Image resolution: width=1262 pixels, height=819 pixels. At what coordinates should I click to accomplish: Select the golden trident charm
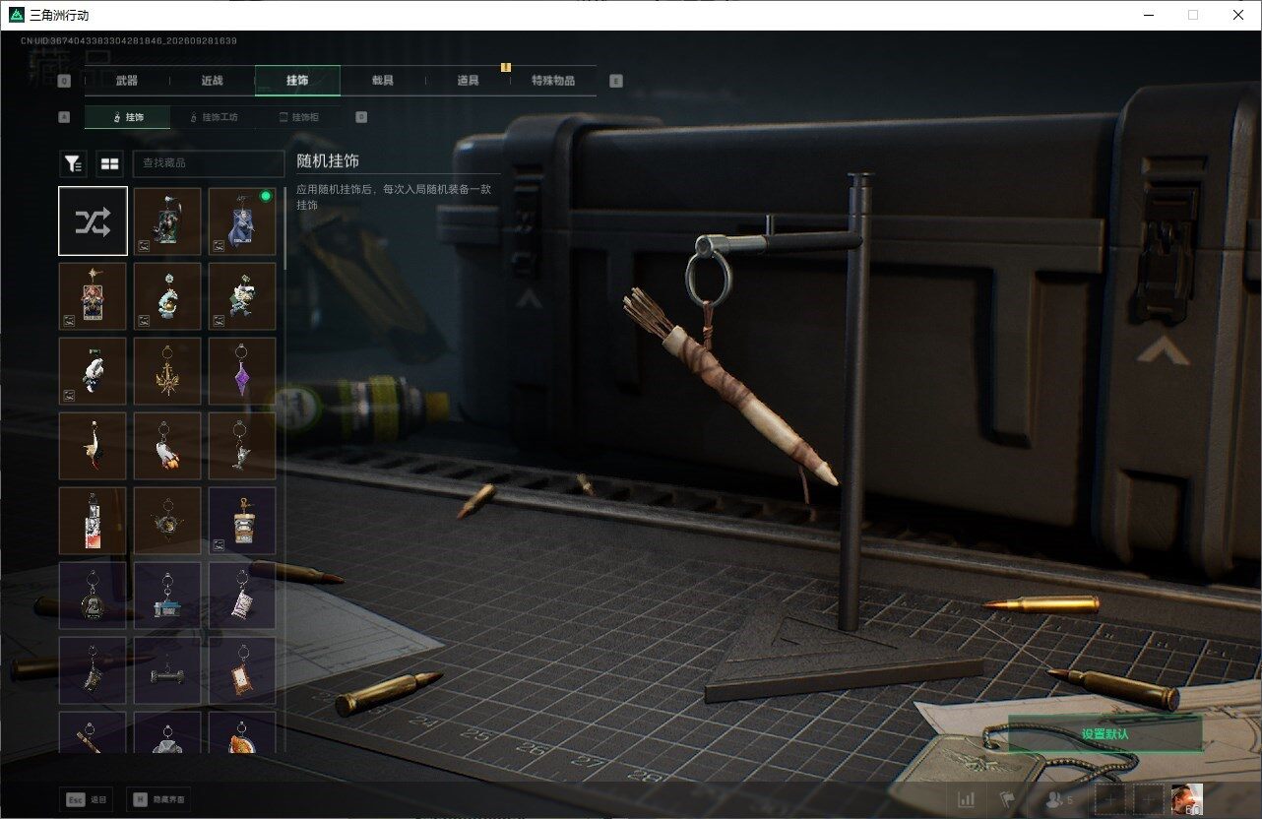pos(167,371)
